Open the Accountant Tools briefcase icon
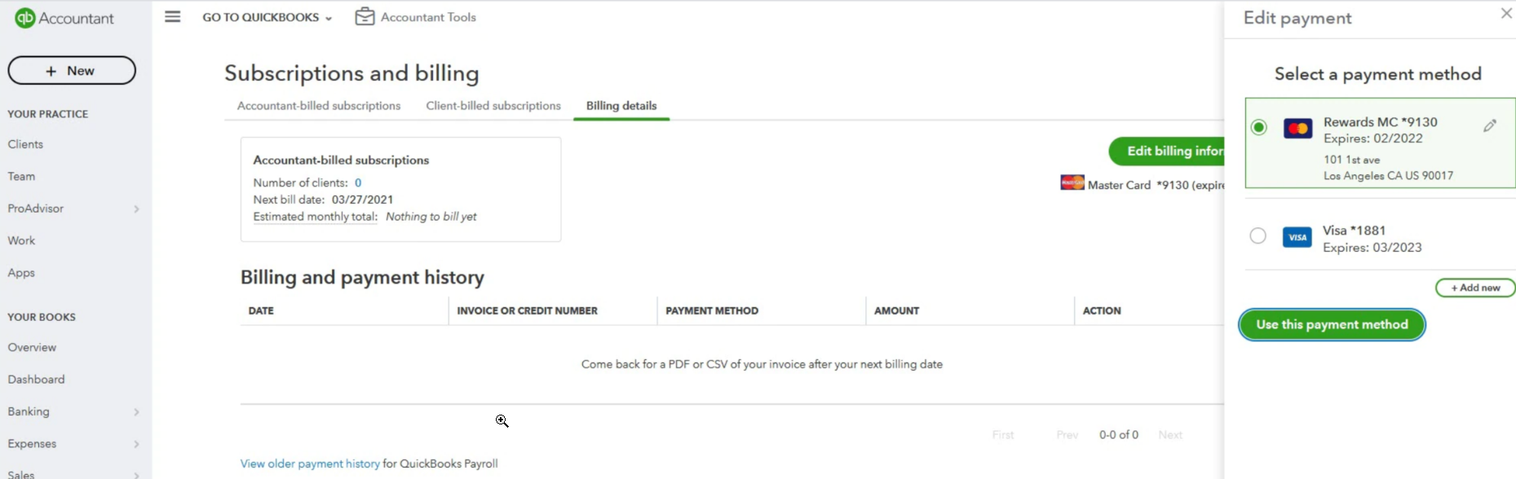This screenshot has width=1516, height=479. [365, 15]
